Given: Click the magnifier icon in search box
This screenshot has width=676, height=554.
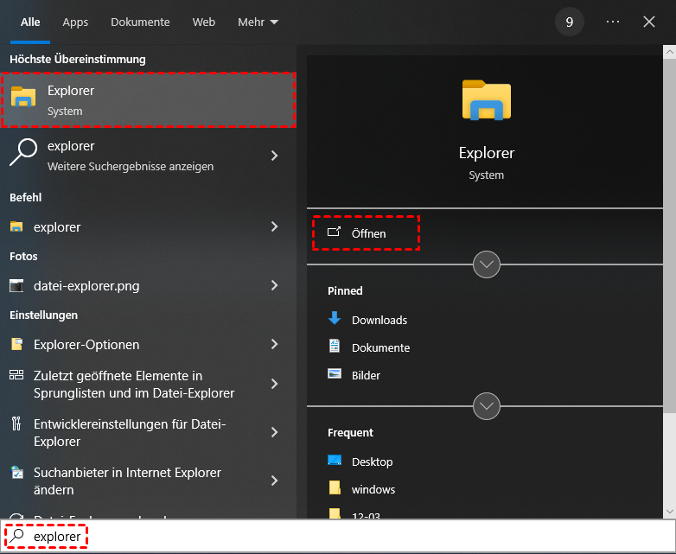Looking at the screenshot, I should pos(17,537).
